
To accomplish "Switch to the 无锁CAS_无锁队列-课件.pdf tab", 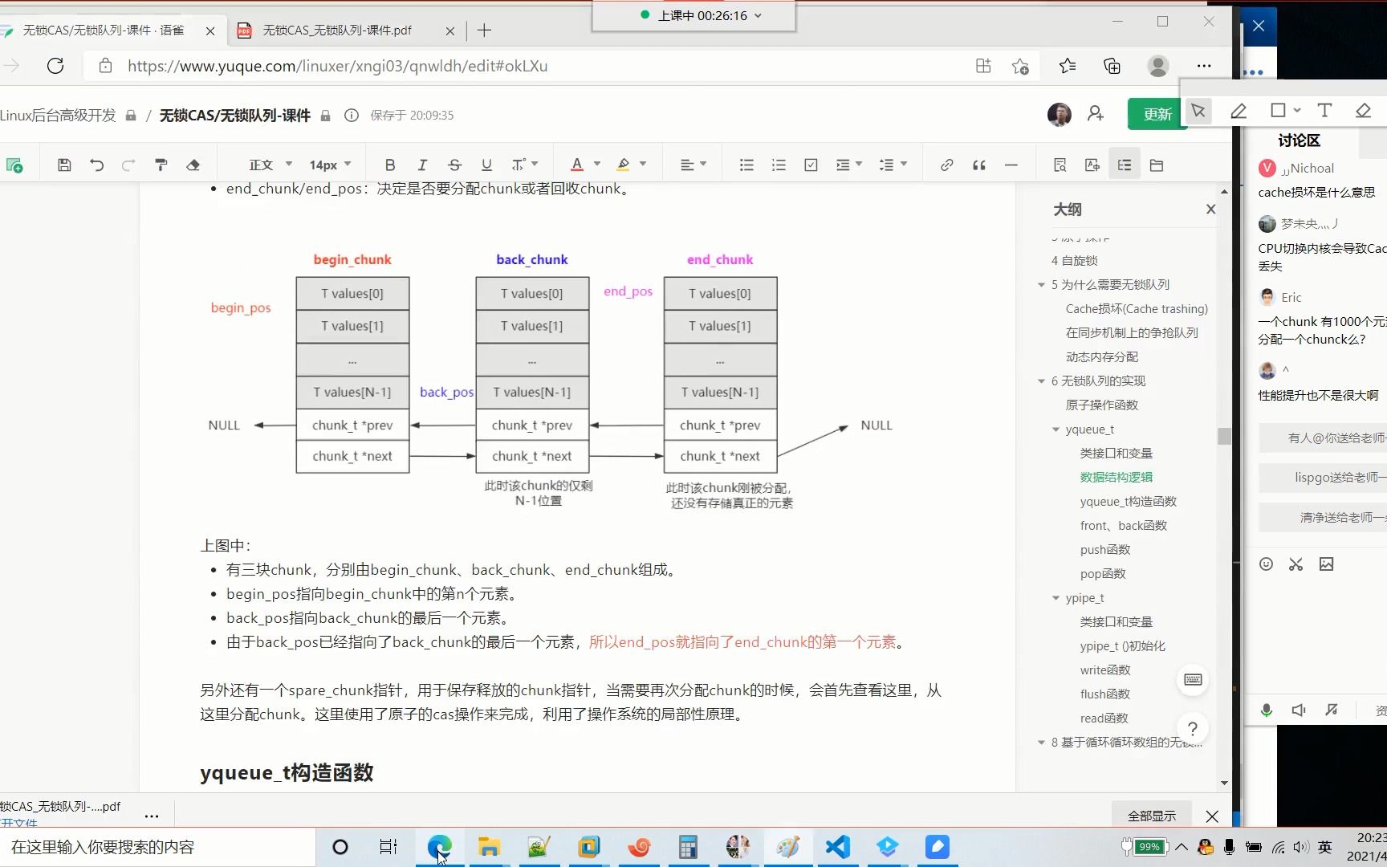I will pyautogui.click(x=337, y=31).
